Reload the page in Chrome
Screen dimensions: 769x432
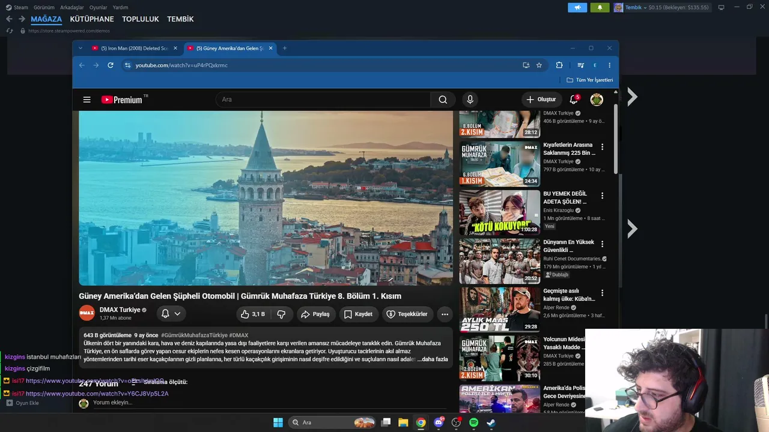click(x=111, y=65)
